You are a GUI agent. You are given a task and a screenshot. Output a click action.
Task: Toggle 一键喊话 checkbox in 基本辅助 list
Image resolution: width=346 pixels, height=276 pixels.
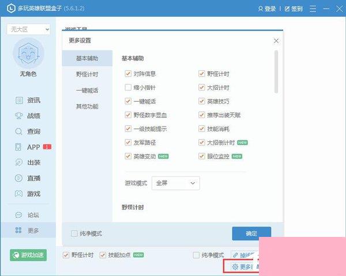click(x=128, y=101)
